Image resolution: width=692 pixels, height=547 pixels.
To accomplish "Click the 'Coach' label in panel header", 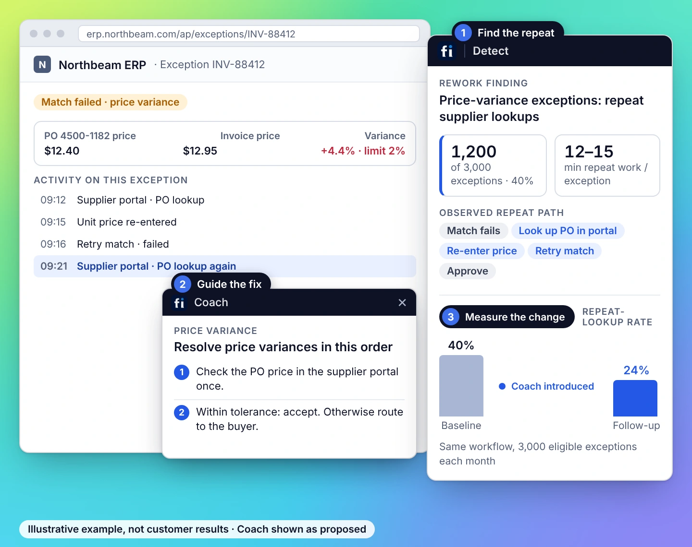I will [211, 302].
